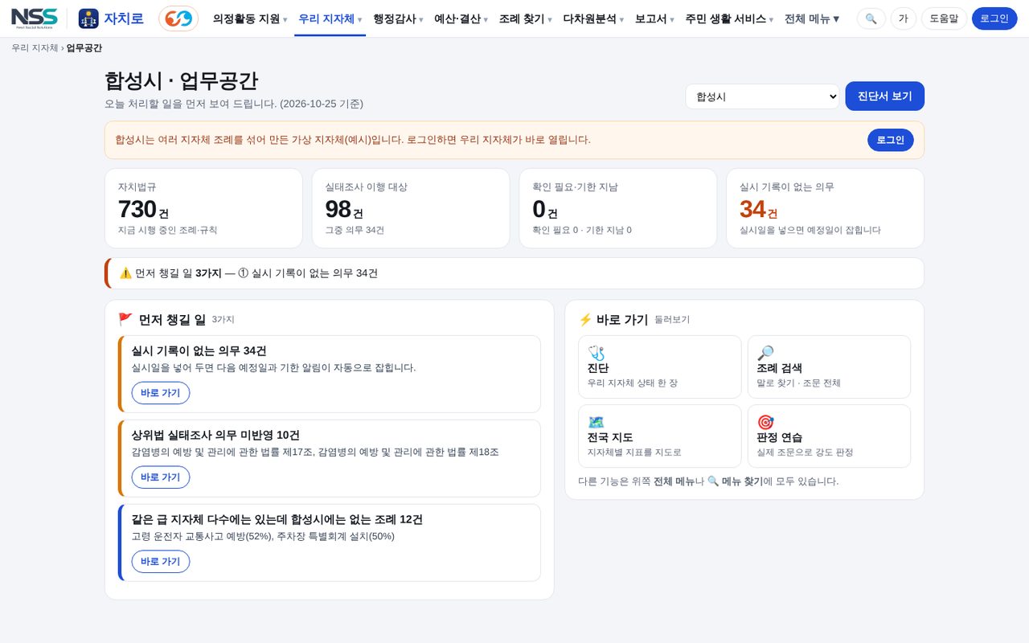Open the 확인 필요·기한 지남 0건 stat card
The height and width of the screenshot is (643, 1029).
(618, 208)
